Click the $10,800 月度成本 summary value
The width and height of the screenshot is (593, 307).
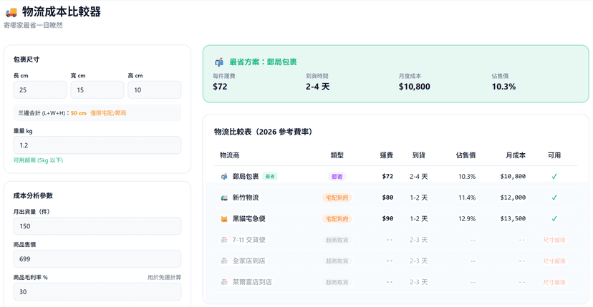(x=415, y=87)
